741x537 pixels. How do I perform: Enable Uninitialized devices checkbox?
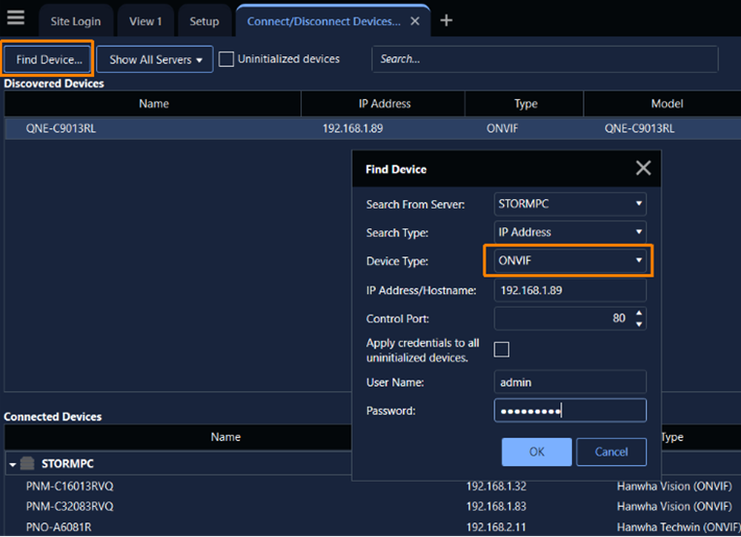[226, 59]
